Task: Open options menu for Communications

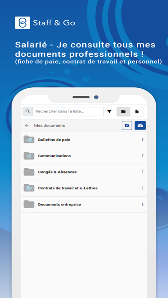Action: pos(143,156)
